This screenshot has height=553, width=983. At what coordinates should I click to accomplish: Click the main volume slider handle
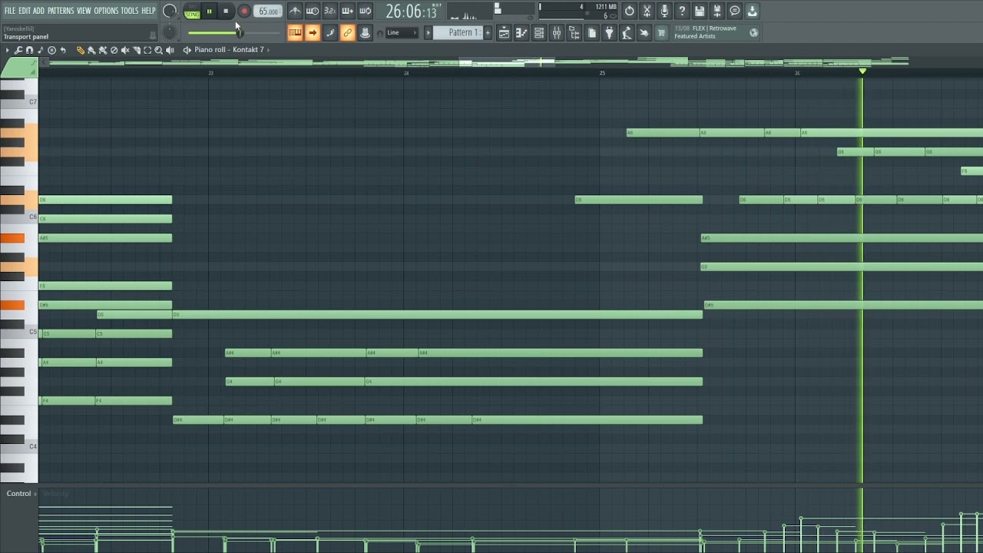pos(238,32)
